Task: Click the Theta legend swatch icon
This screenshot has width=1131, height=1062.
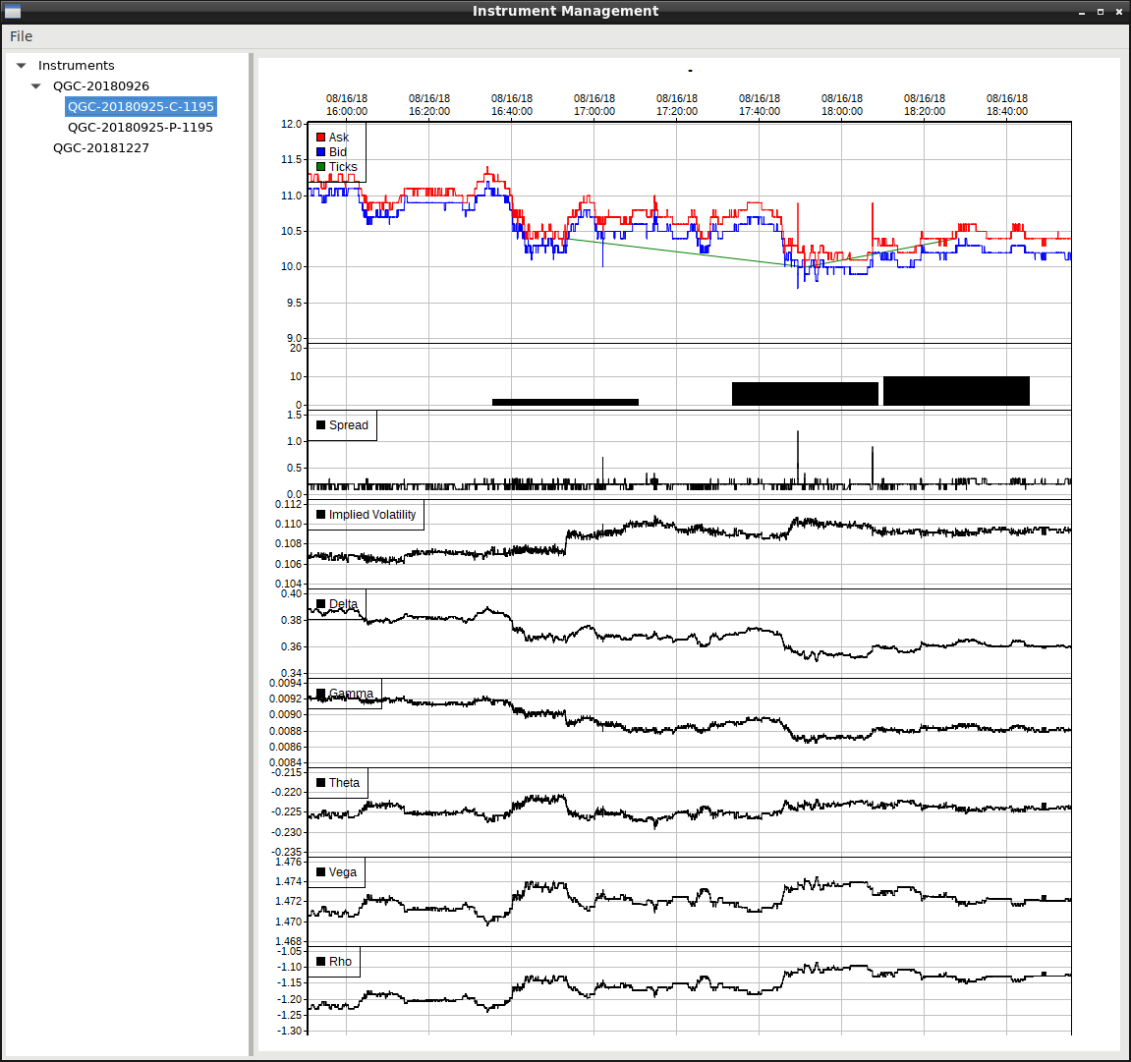Action: tap(321, 782)
